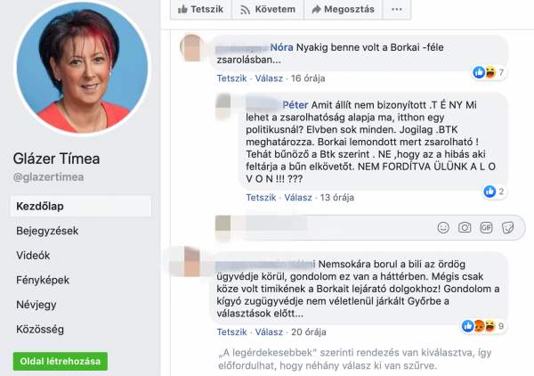534x376 pixels.
Task: Open the sticker picker icon
Action: (507, 227)
